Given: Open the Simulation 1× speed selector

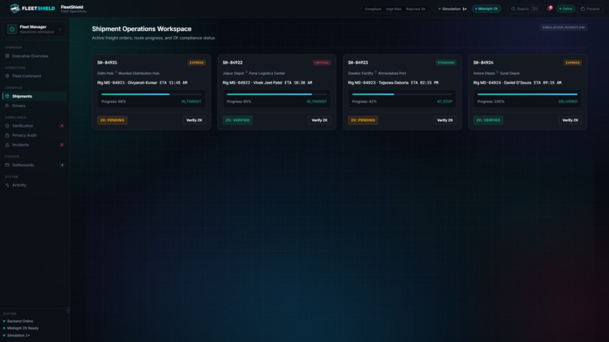Looking at the screenshot, I should point(453,8).
